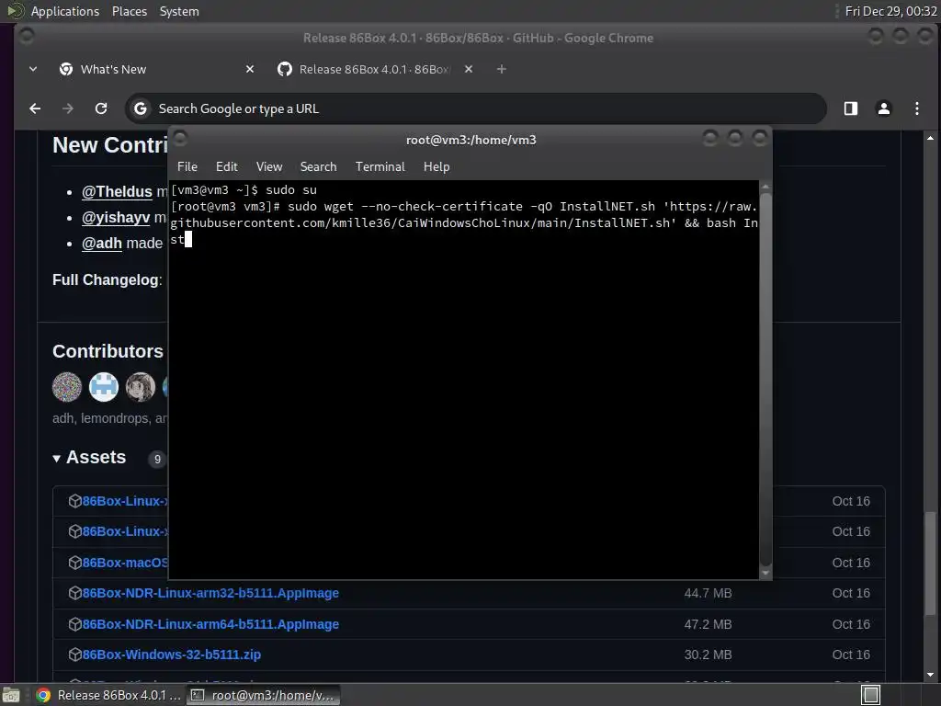Download 86Box-NDR-Linux-arm64-b5111.AppImage
This screenshot has width=941, height=706.
pyautogui.click(x=210, y=624)
